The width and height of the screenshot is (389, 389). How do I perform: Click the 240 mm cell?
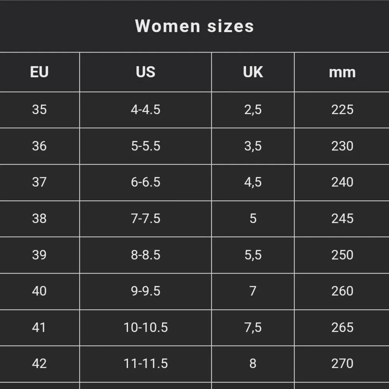click(342, 182)
